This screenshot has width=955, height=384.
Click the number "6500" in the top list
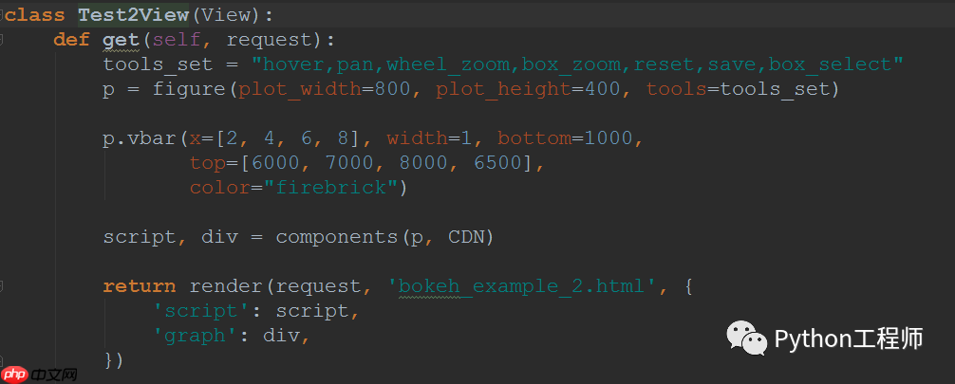click(497, 163)
